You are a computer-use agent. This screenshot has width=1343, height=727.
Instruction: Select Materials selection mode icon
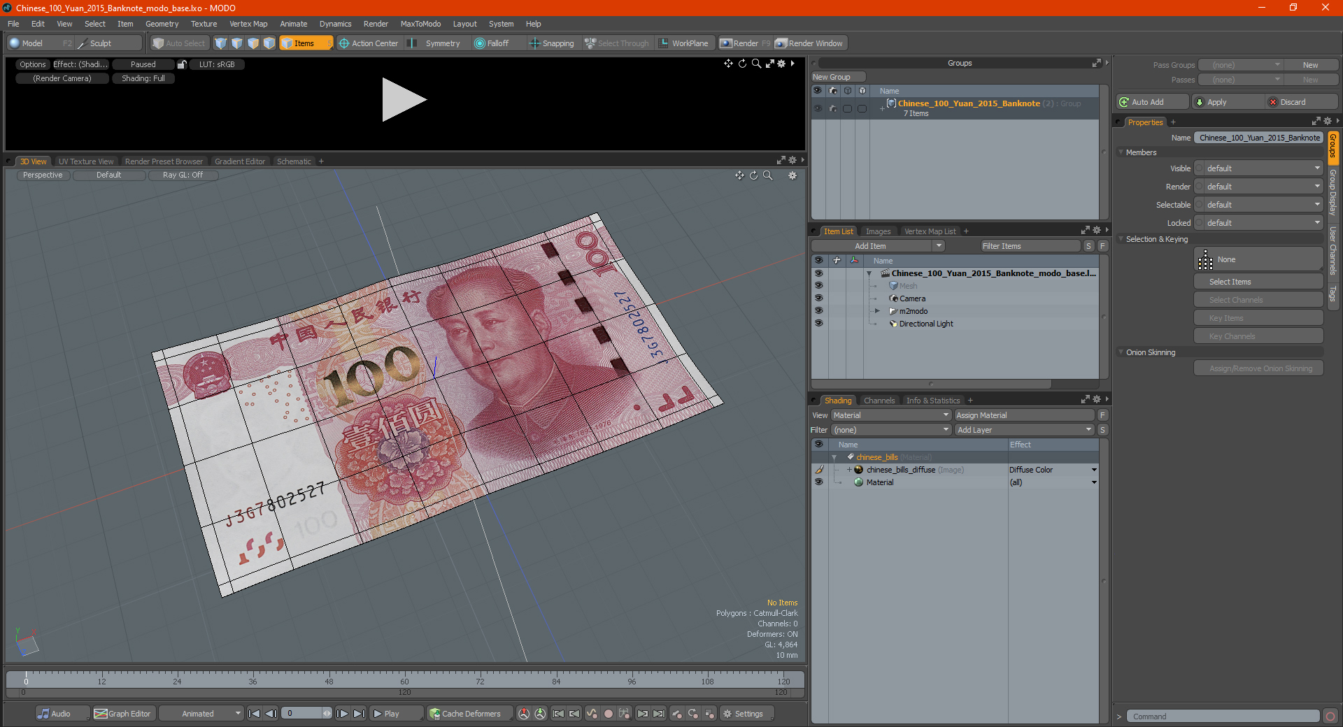269,43
